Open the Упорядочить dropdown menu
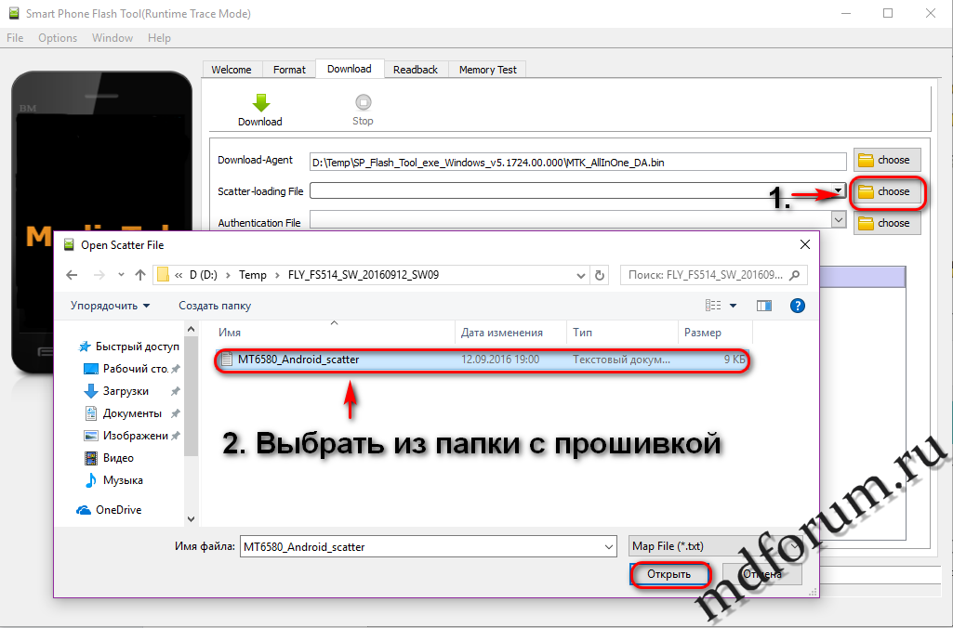This screenshot has width=953, height=628. pyautogui.click(x=110, y=306)
